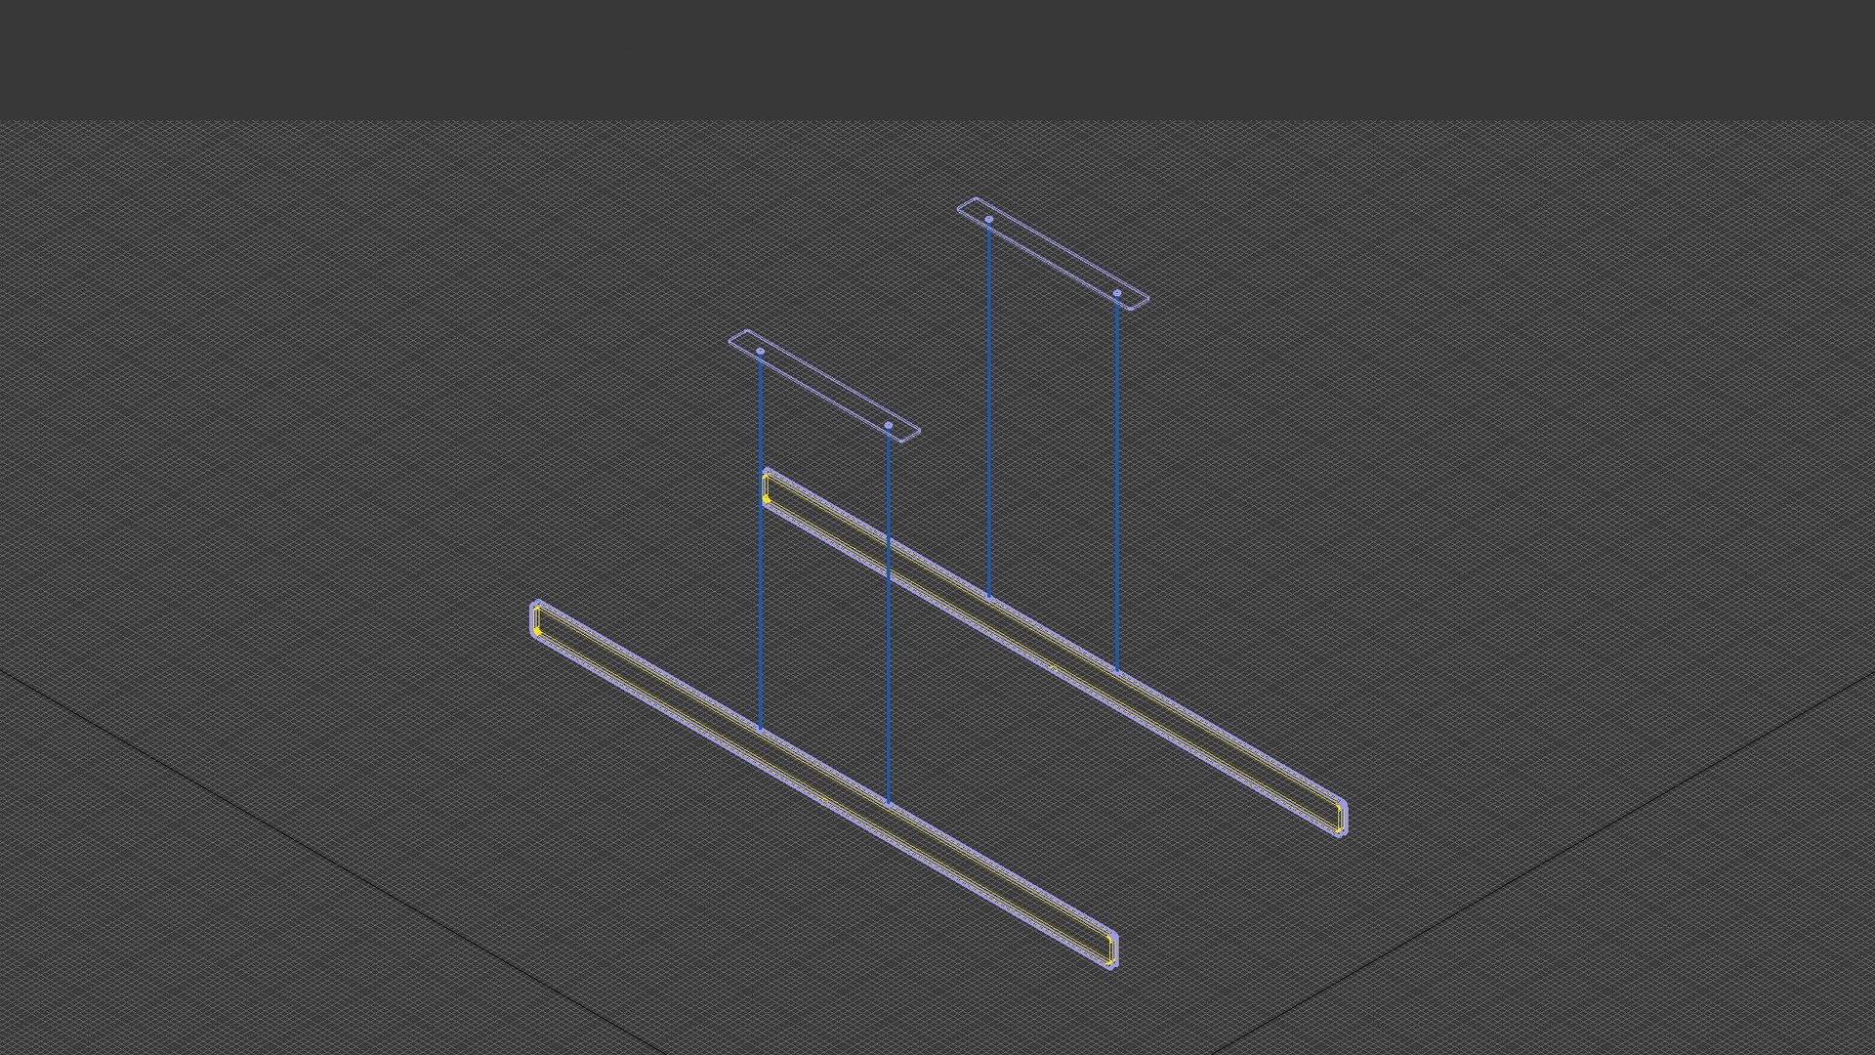1875x1055 pixels.
Task: Select the front-left ceiling mount plate
Action: click(x=824, y=386)
